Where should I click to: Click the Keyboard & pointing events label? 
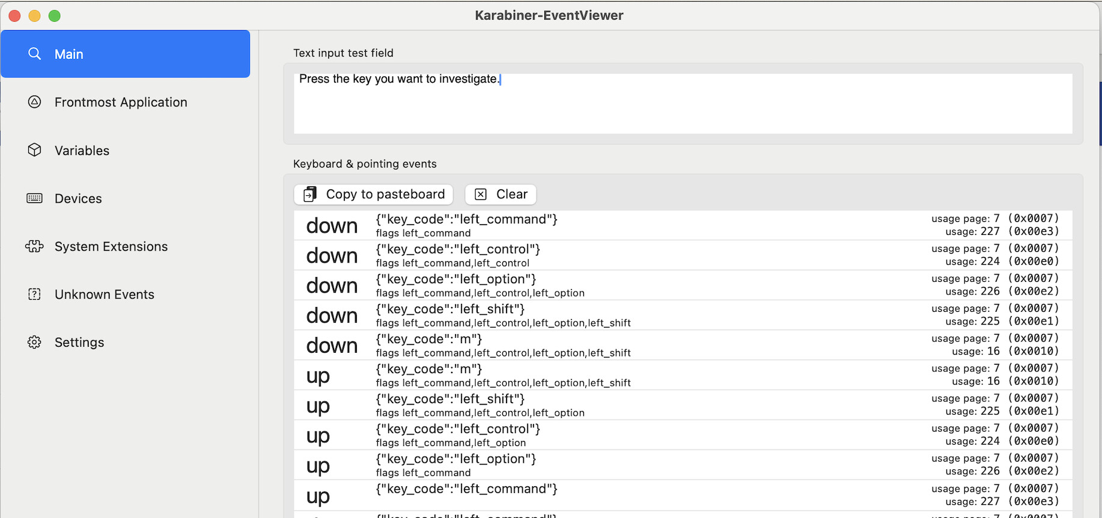(365, 164)
